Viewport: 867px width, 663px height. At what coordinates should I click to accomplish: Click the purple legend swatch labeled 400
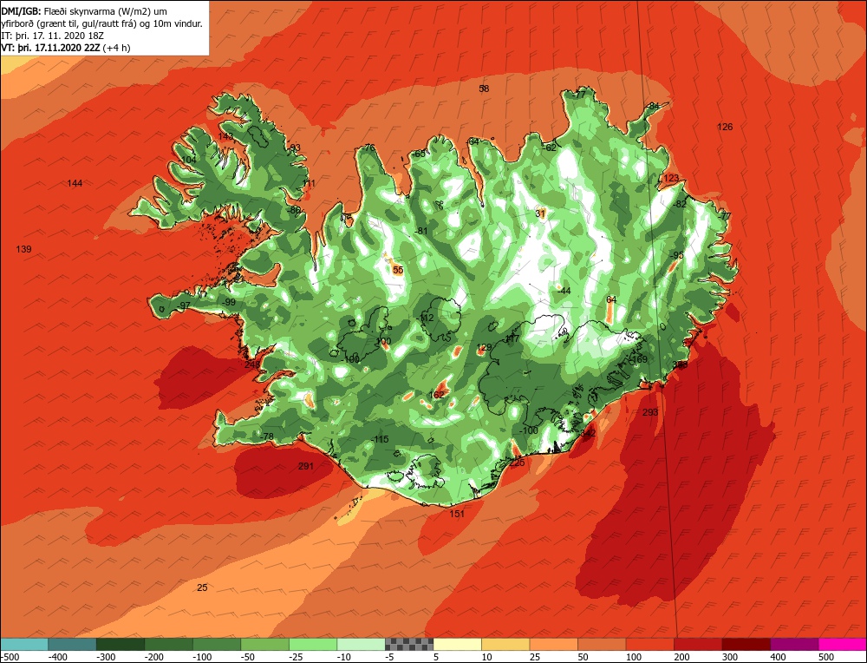794,644
